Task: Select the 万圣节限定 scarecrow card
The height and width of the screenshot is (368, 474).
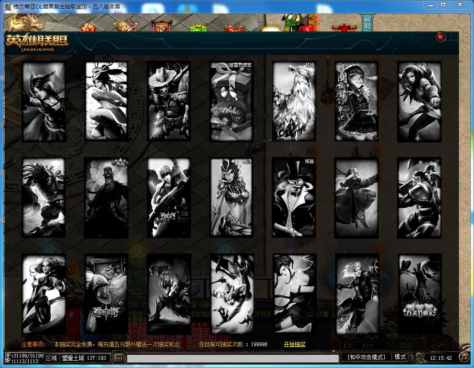Action: click(419, 293)
